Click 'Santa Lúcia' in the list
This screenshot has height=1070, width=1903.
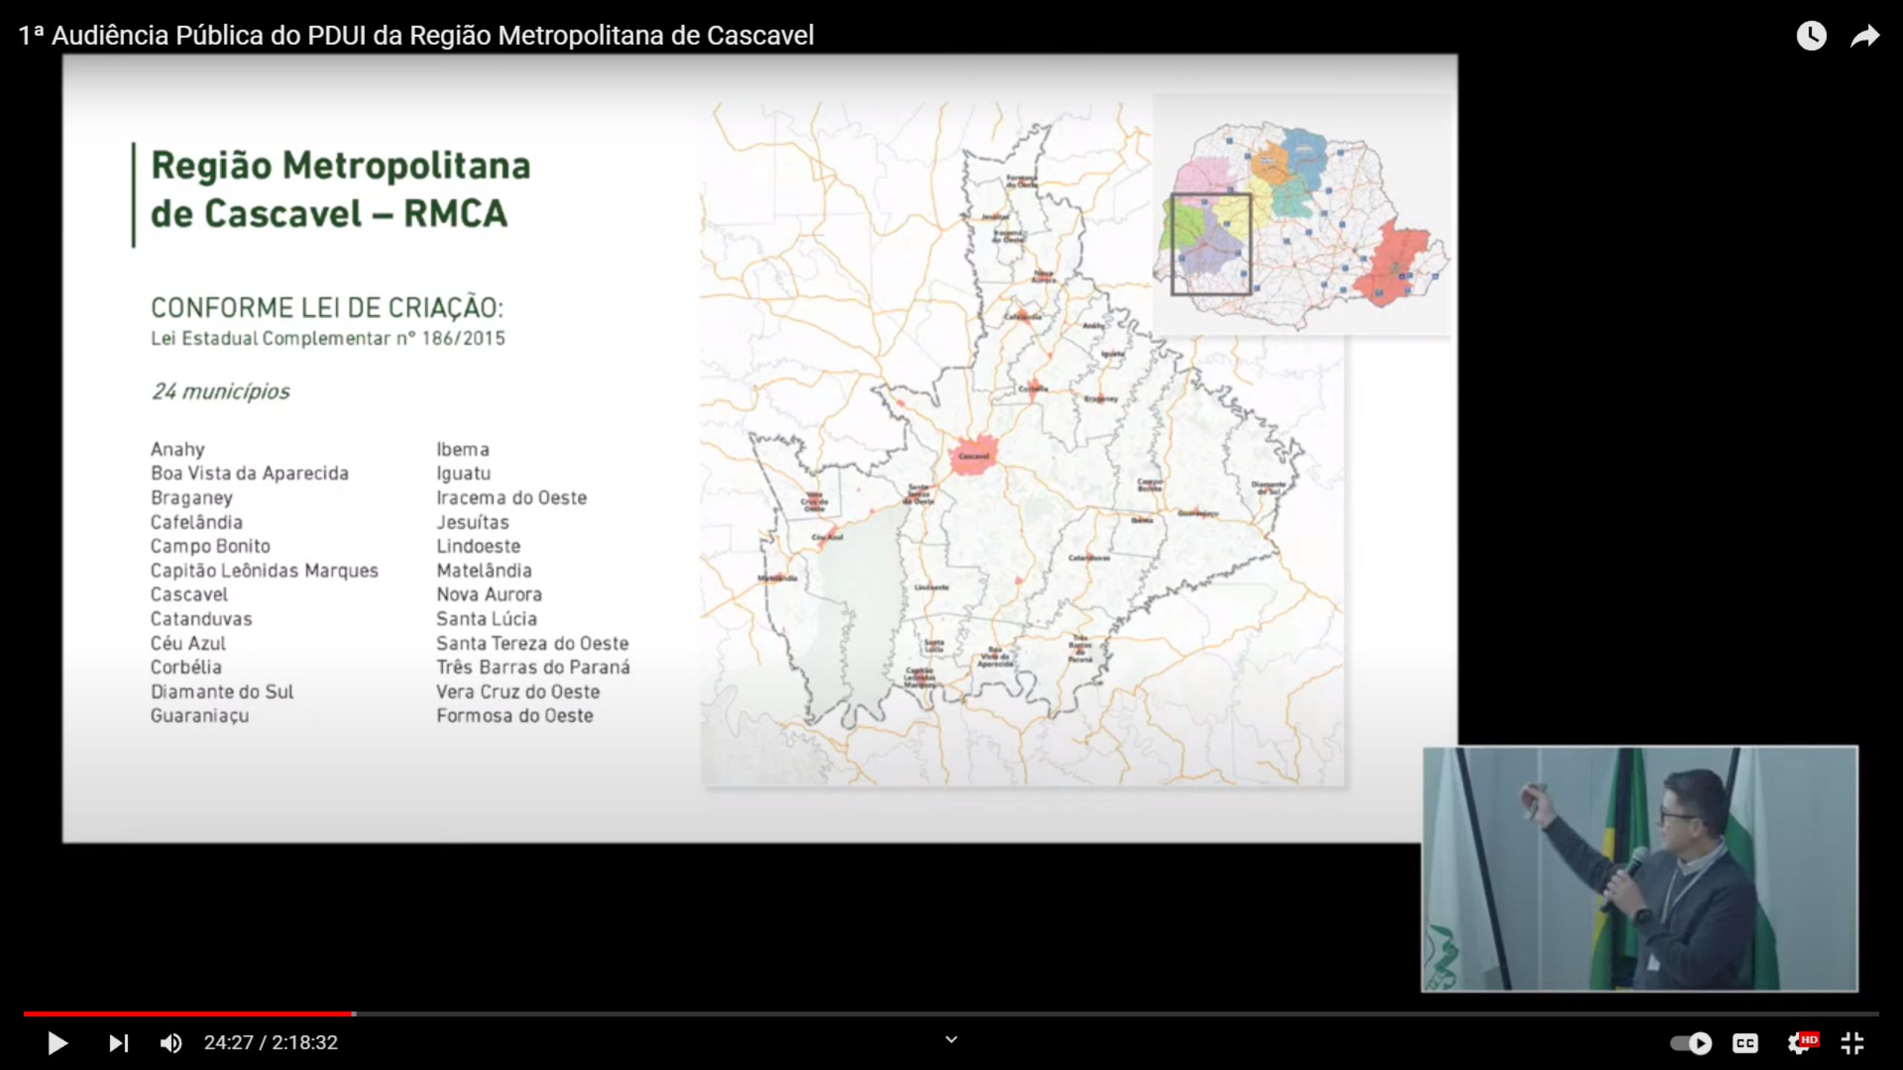486,619
